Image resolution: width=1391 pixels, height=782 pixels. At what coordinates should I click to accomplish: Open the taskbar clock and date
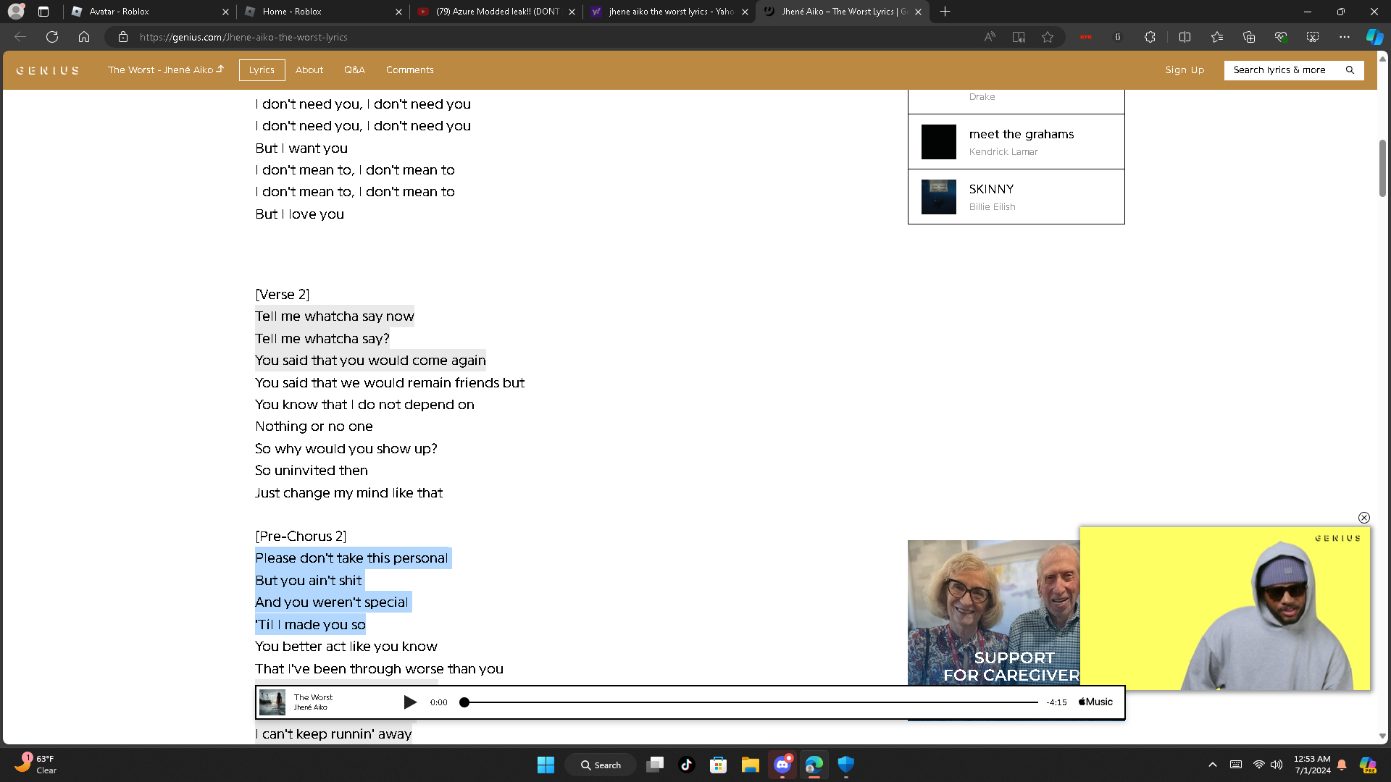pos(1312,765)
